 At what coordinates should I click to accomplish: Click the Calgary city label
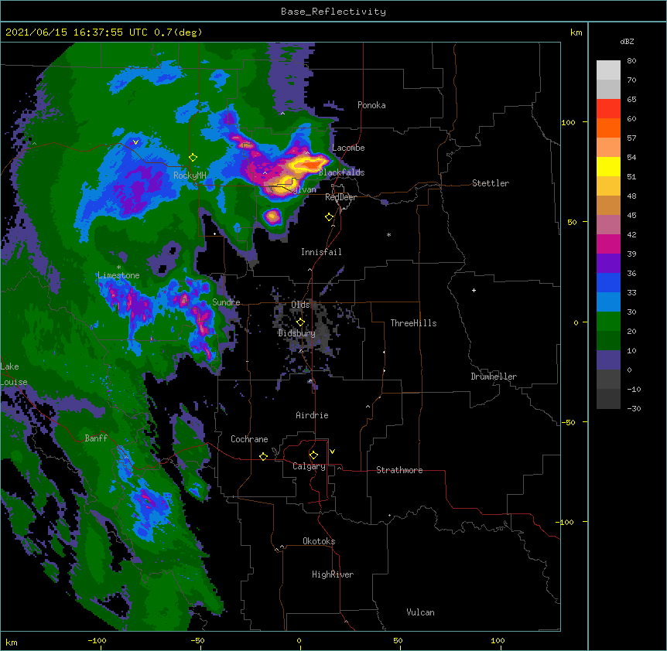click(309, 466)
